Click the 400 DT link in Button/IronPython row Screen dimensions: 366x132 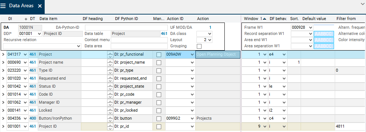pos(33,119)
